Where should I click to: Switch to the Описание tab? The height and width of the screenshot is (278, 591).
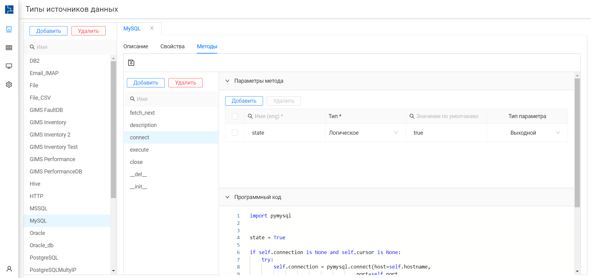pos(136,46)
